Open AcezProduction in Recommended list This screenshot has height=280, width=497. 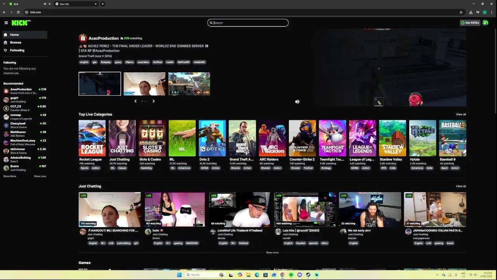[x=24, y=91]
